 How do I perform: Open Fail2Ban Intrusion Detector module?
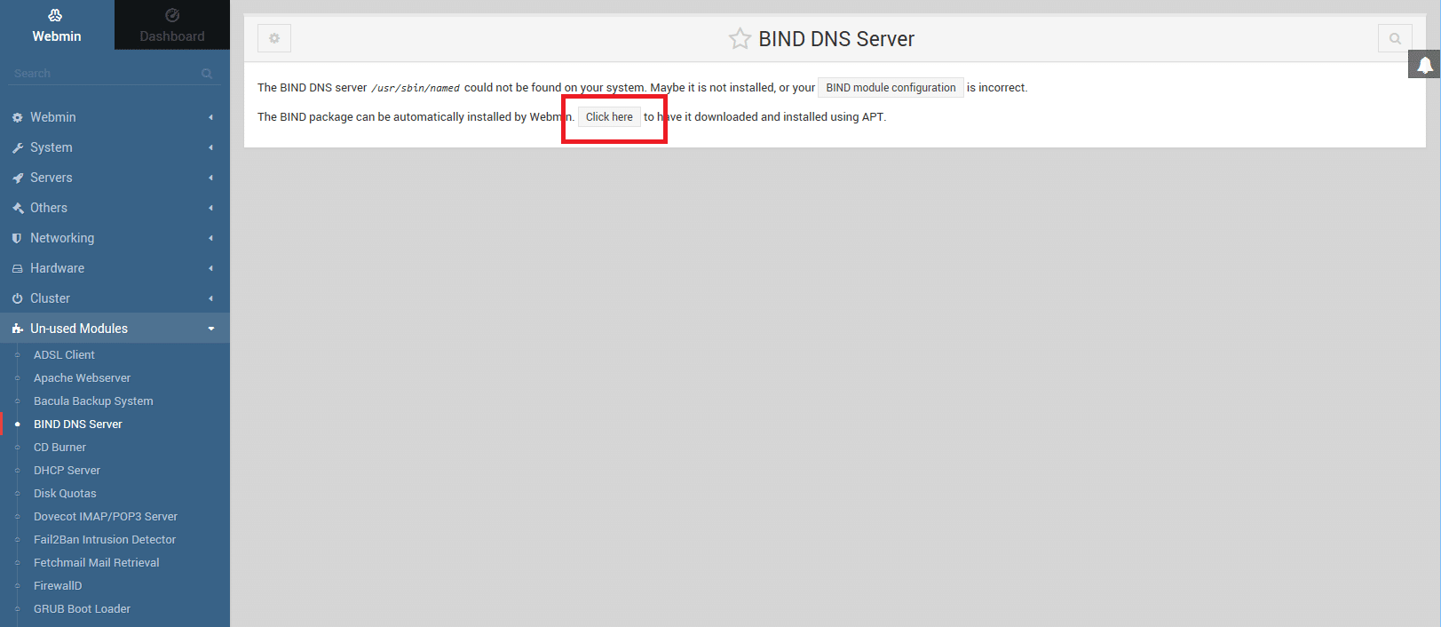tap(105, 540)
